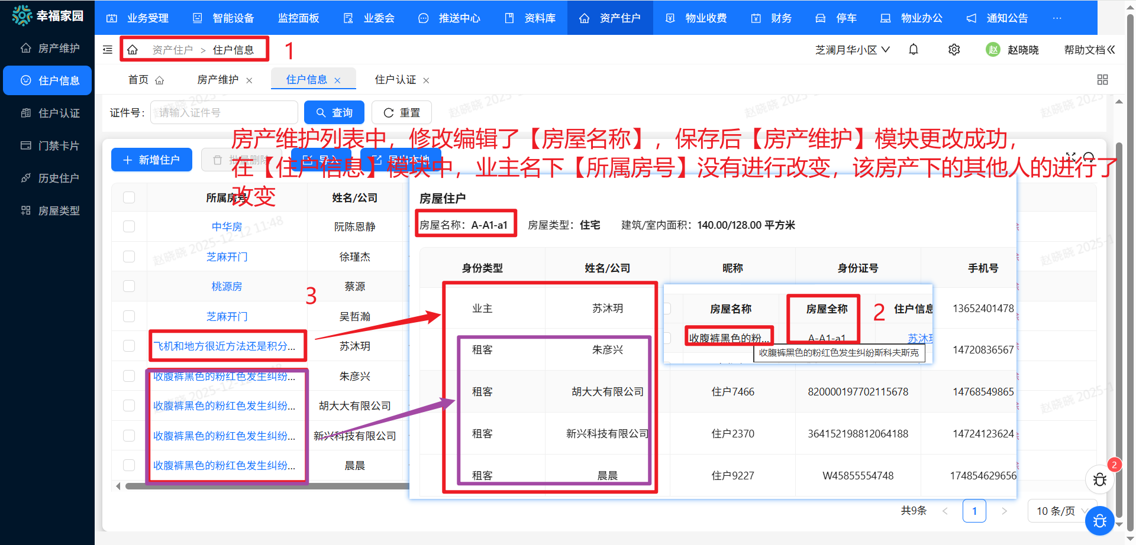The height and width of the screenshot is (545, 1136).
Task: Click the 历史住户 sidebar icon
Action: 26,178
